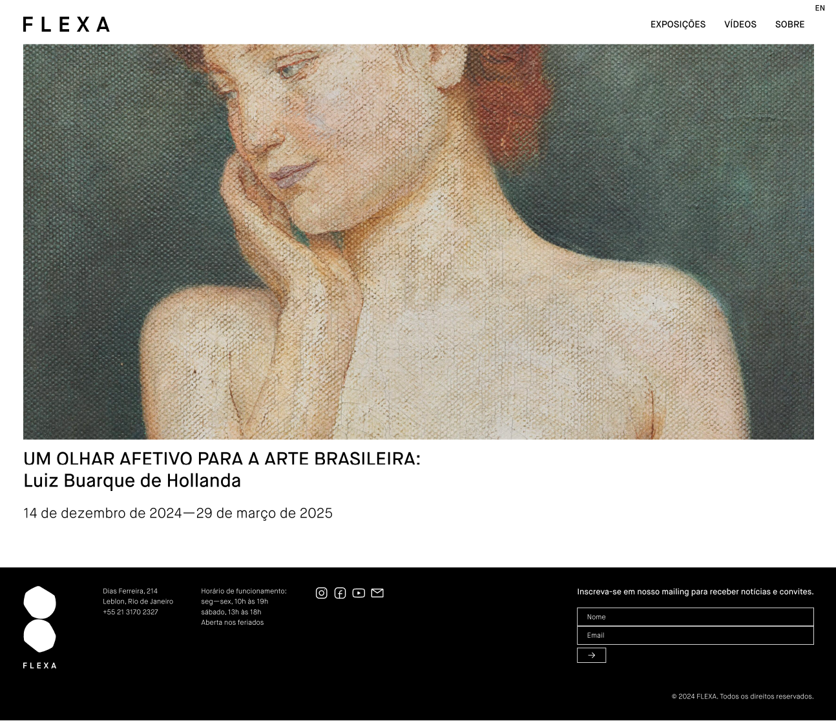The height and width of the screenshot is (721, 836).
Task: Click the exhibition dates text
Action: (x=178, y=513)
